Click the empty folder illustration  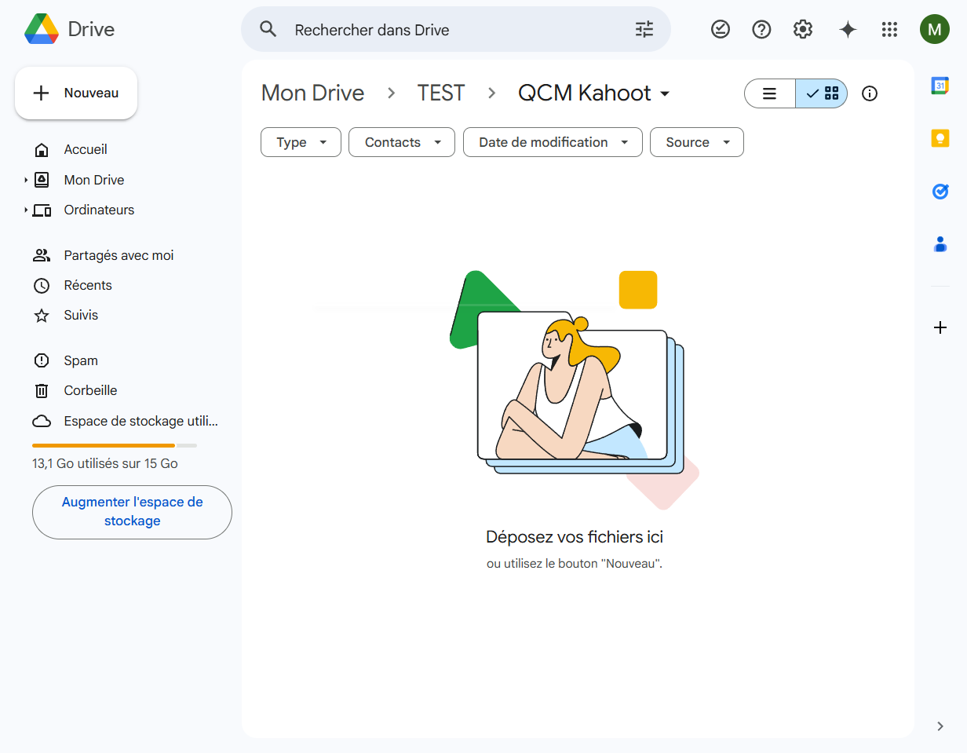pyautogui.click(x=575, y=389)
